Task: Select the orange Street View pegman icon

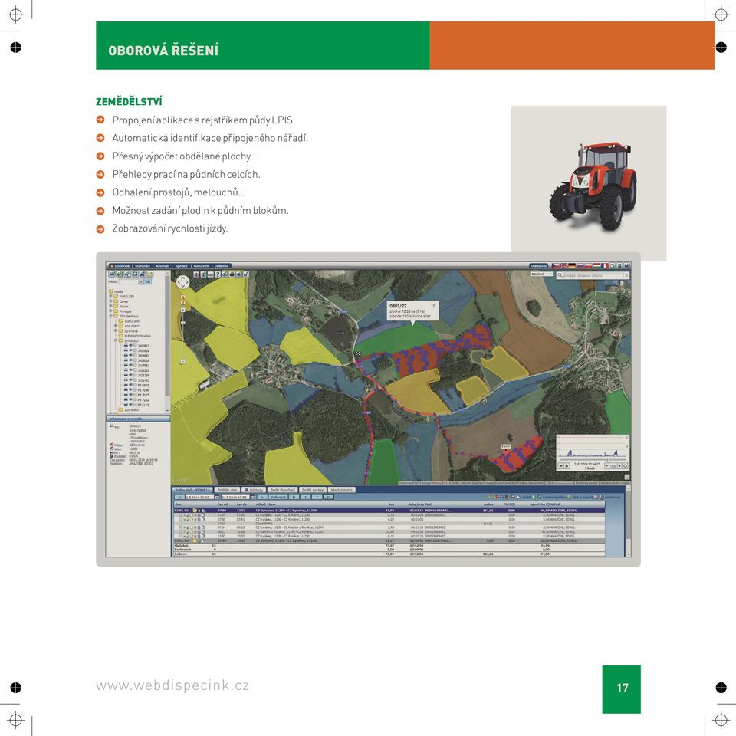Action: click(x=183, y=300)
